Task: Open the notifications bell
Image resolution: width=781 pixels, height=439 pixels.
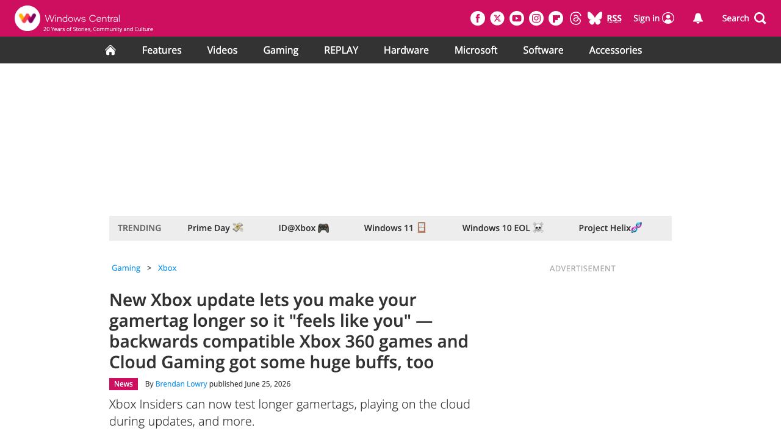Action: (x=698, y=18)
